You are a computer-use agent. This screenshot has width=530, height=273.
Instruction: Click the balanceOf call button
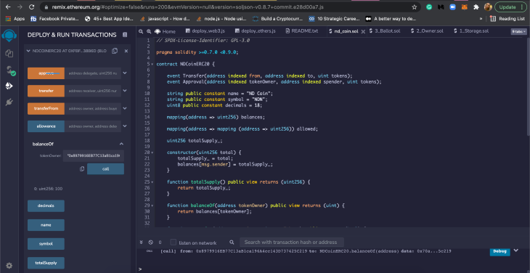click(105, 169)
